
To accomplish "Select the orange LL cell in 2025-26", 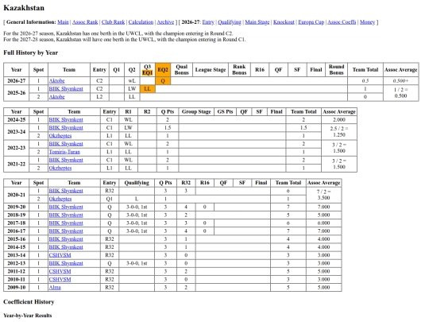I will pyautogui.click(x=148, y=89).
